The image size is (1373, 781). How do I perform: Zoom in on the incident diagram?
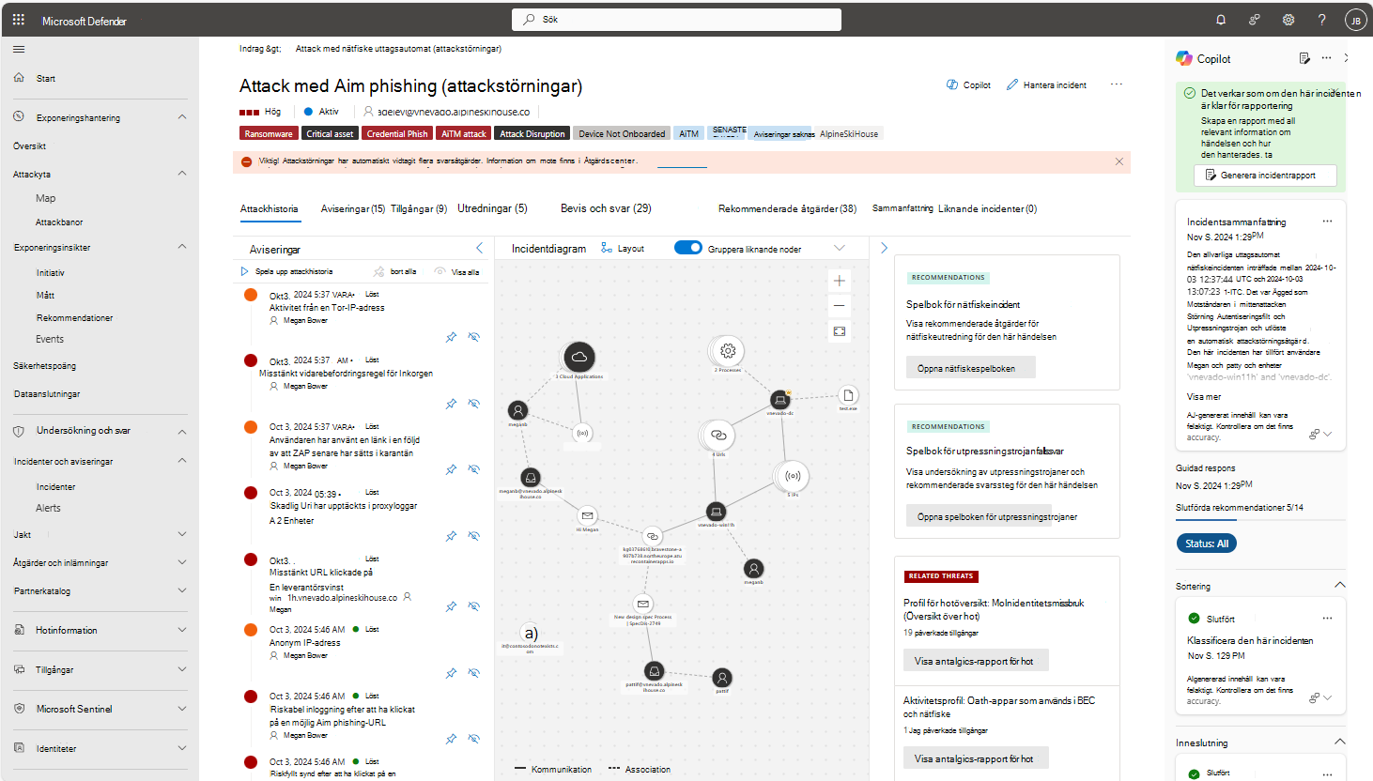point(840,281)
